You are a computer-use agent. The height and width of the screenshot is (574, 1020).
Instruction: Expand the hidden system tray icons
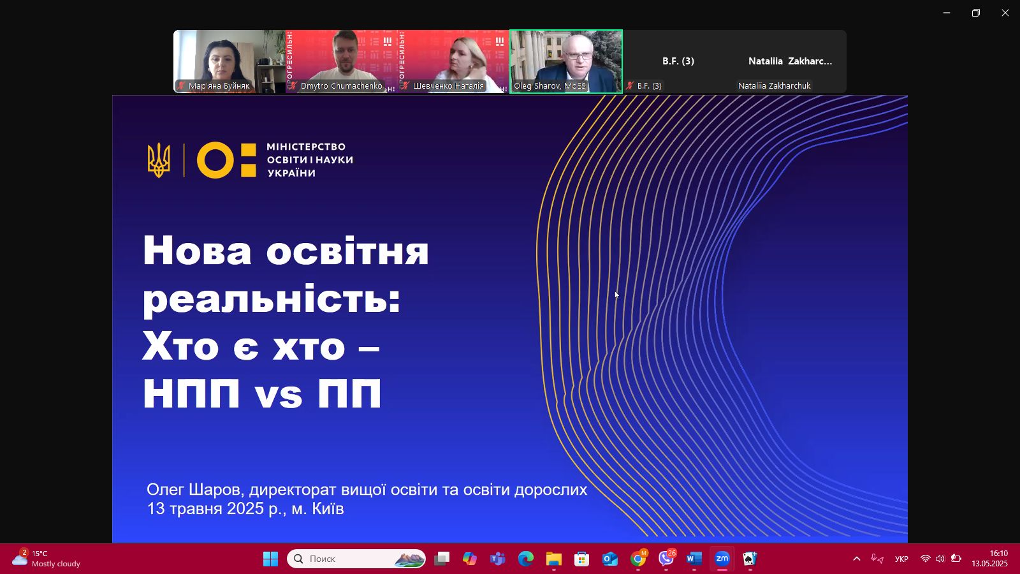(856, 559)
